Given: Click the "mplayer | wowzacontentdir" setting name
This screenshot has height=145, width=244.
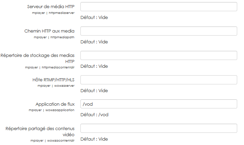Looking at the screenshot, I should click(x=52, y=140).
